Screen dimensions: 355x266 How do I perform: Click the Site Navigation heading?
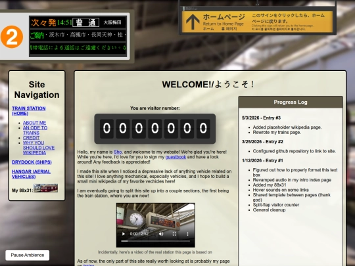pos(37,89)
